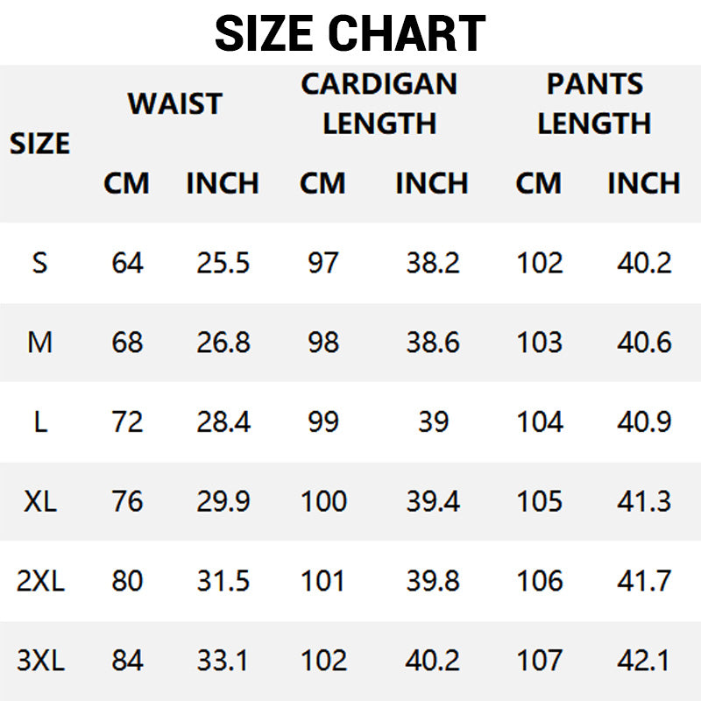Viewport: 701px width, 701px height.
Task: Click waist value 64 for size S
Action: pos(127,262)
